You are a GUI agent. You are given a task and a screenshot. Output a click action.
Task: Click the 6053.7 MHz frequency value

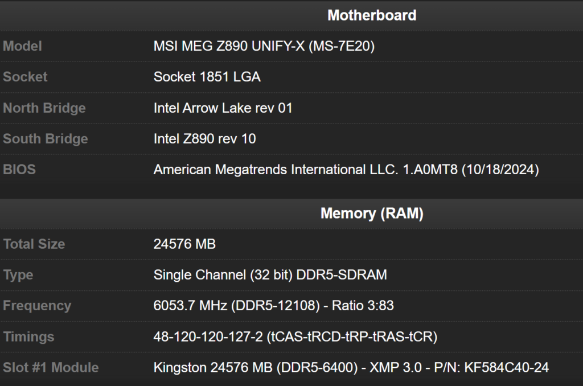point(273,306)
